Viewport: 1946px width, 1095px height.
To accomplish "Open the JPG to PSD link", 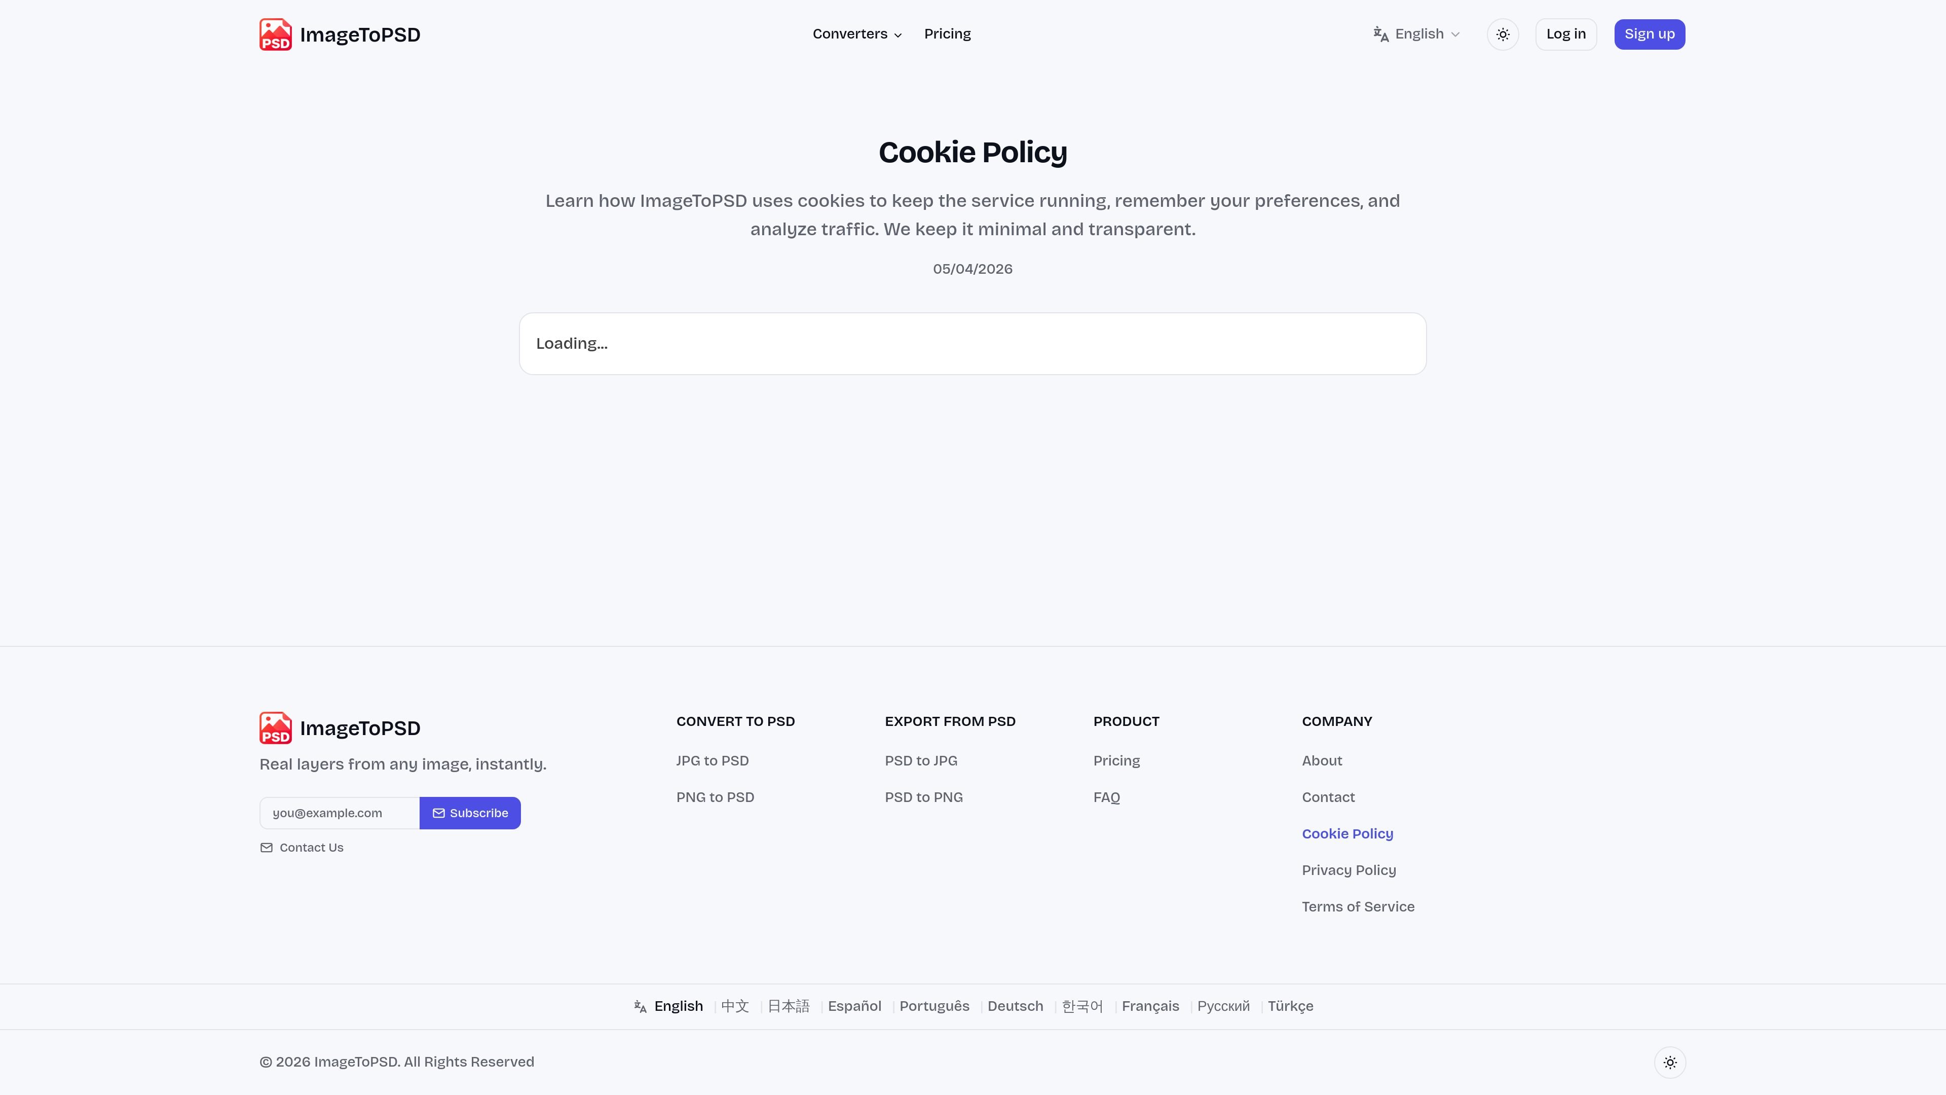I will [x=713, y=760].
